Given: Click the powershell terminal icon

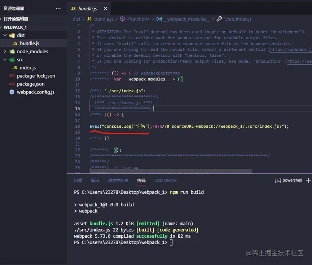Looking at the screenshot, I should [278, 180].
